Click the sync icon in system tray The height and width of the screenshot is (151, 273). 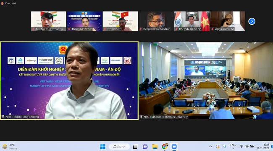[x=218, y=147]
